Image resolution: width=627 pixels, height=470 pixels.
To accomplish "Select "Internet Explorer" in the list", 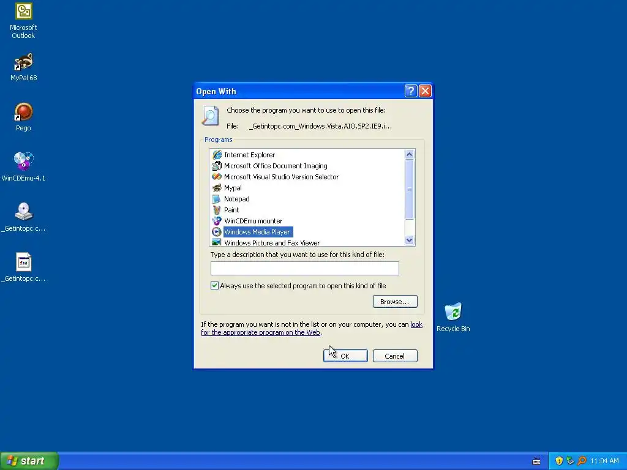I will click(x=250, y=155).
